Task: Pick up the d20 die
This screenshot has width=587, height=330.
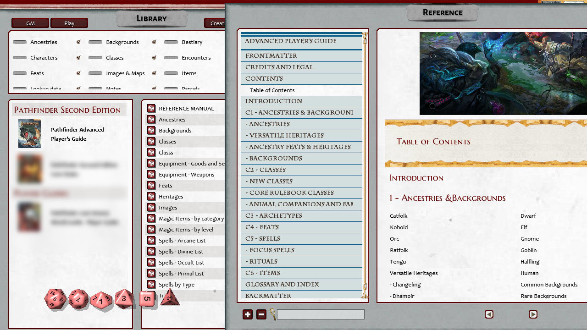Action: tap(55, 299)
